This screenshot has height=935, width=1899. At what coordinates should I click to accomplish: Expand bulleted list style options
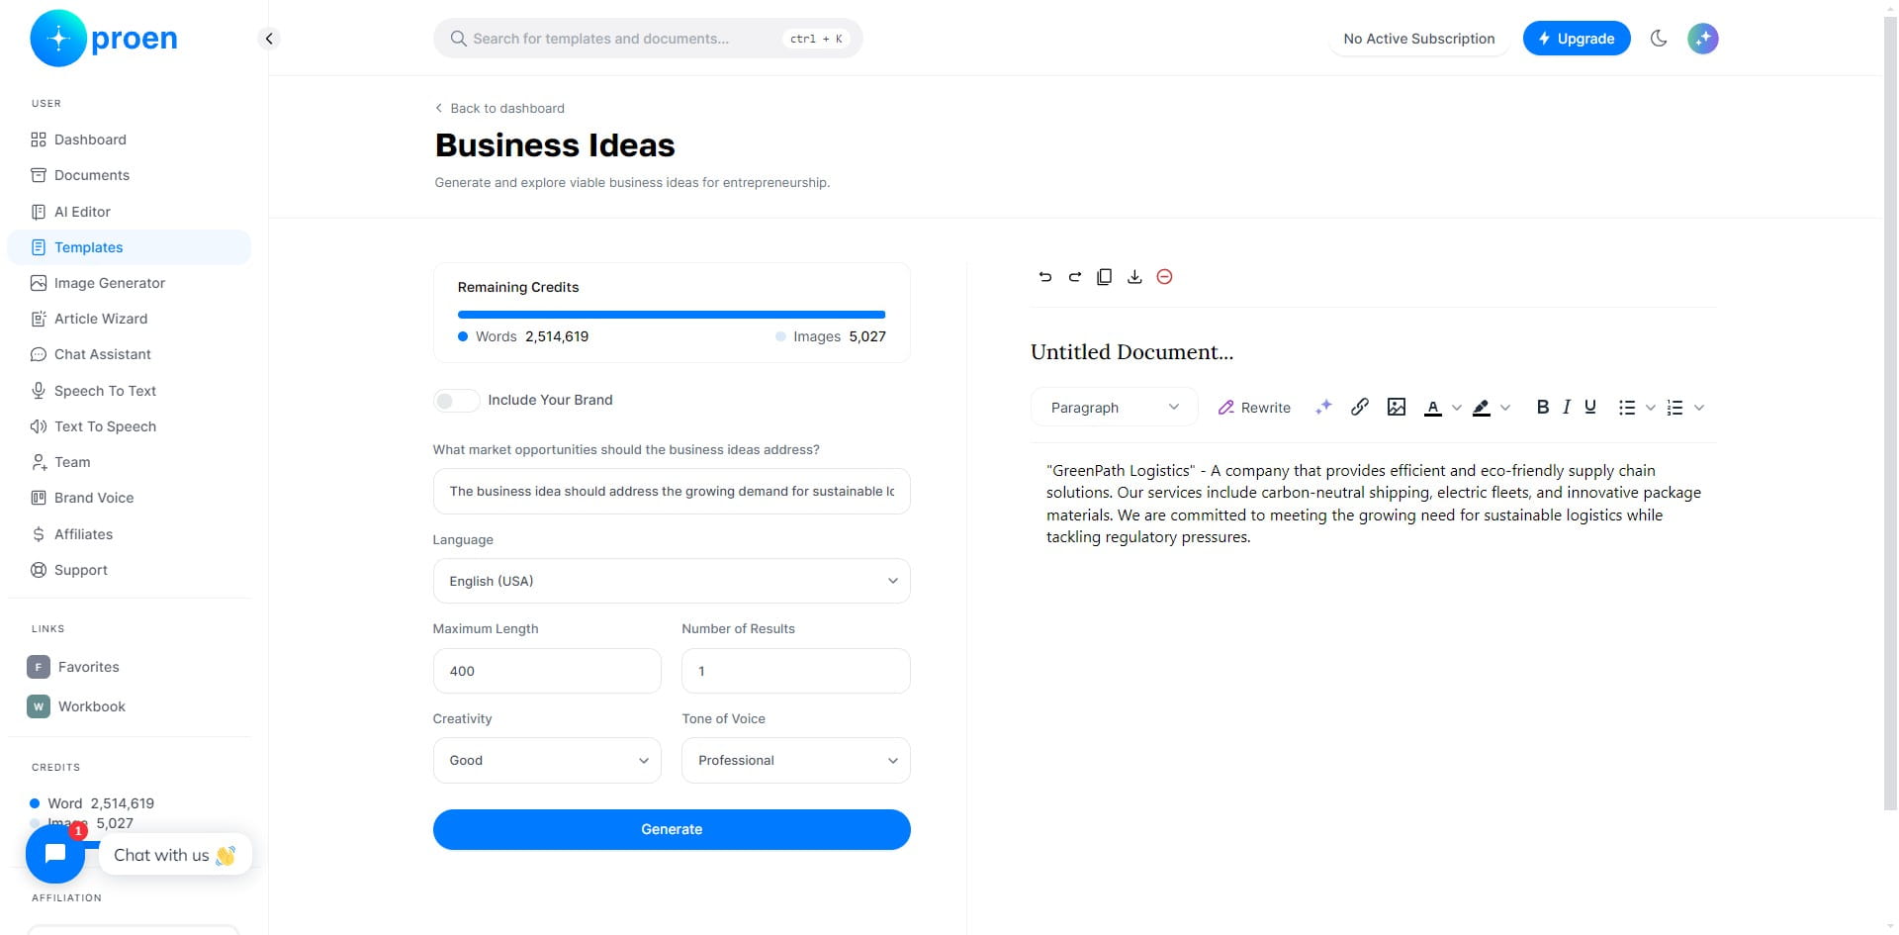[x=1650, y=408]
